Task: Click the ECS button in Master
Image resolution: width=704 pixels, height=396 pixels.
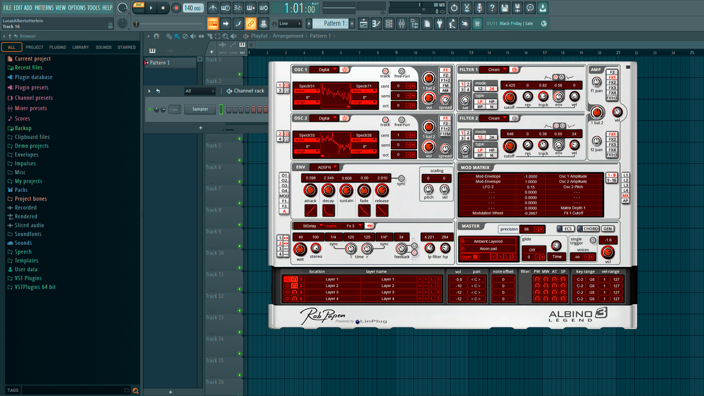Action: click(565, 229)
